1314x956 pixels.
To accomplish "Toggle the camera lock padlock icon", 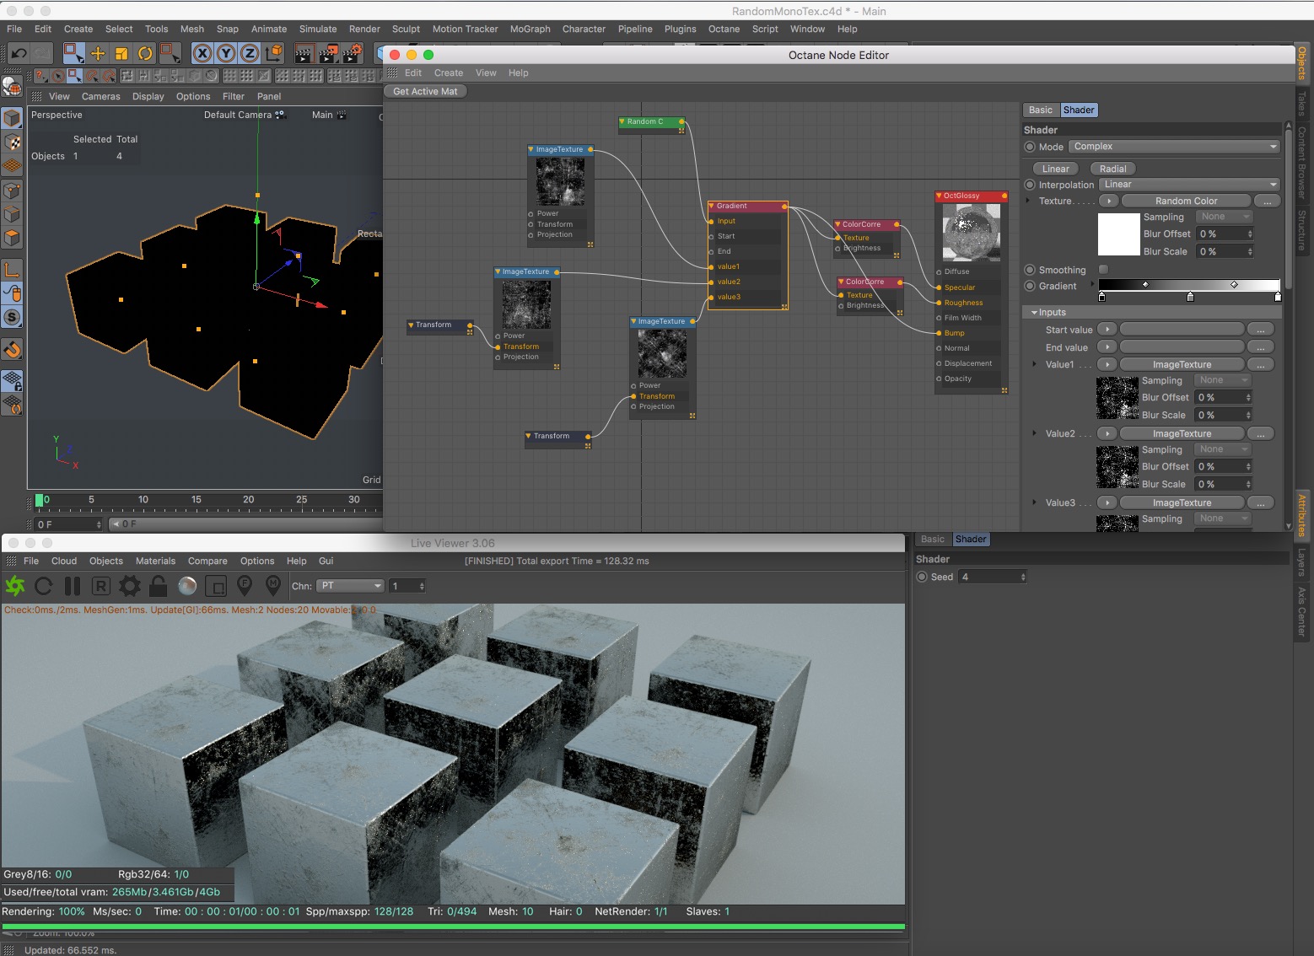I will click(158, 586).
